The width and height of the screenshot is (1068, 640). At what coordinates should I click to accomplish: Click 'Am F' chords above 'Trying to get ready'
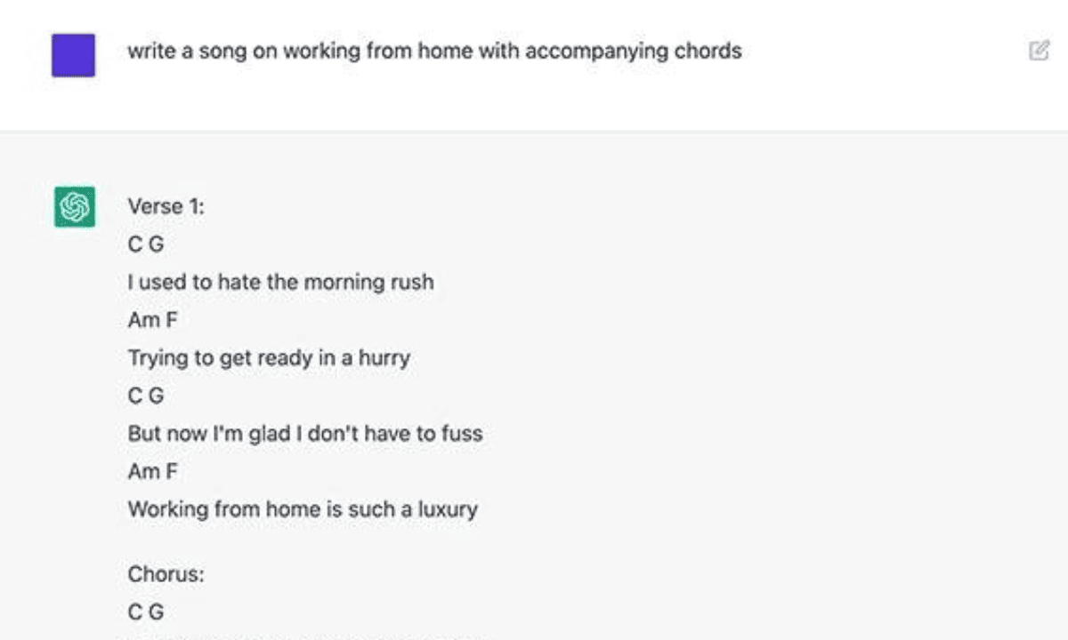[x=152, y=321]
